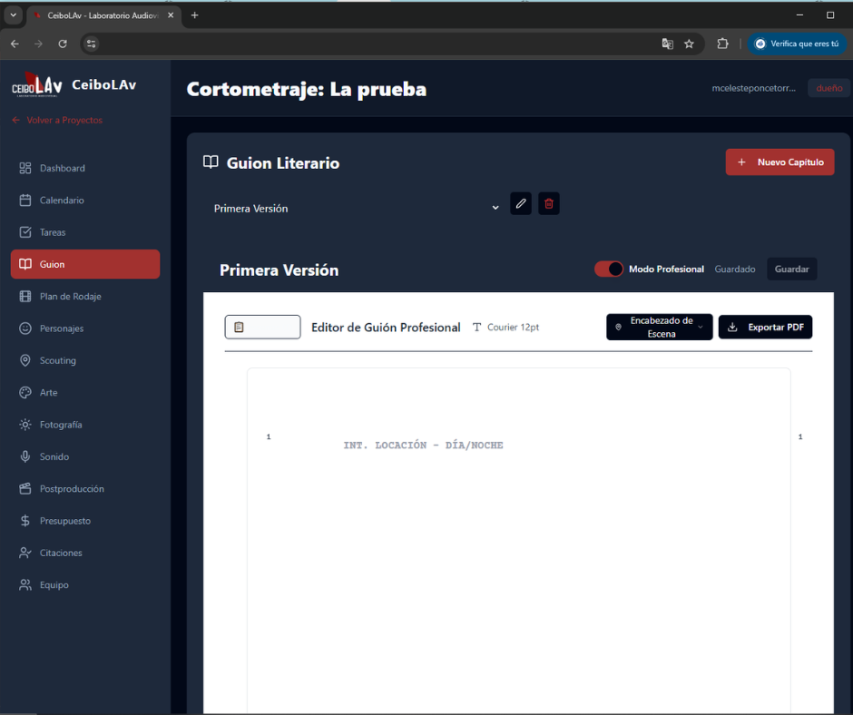Go to Personajes section

click(61, 328)
